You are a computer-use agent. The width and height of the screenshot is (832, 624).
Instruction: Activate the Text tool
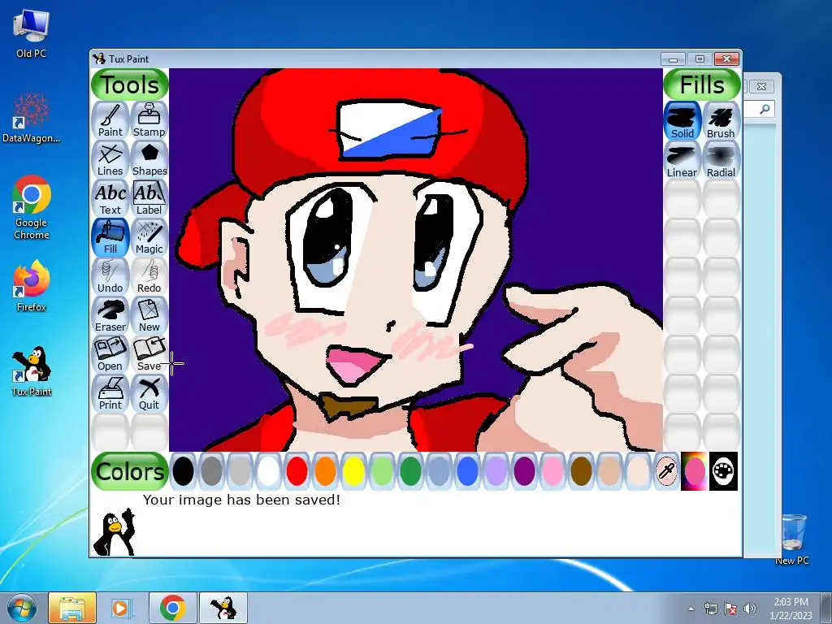[x=110, y=198]
